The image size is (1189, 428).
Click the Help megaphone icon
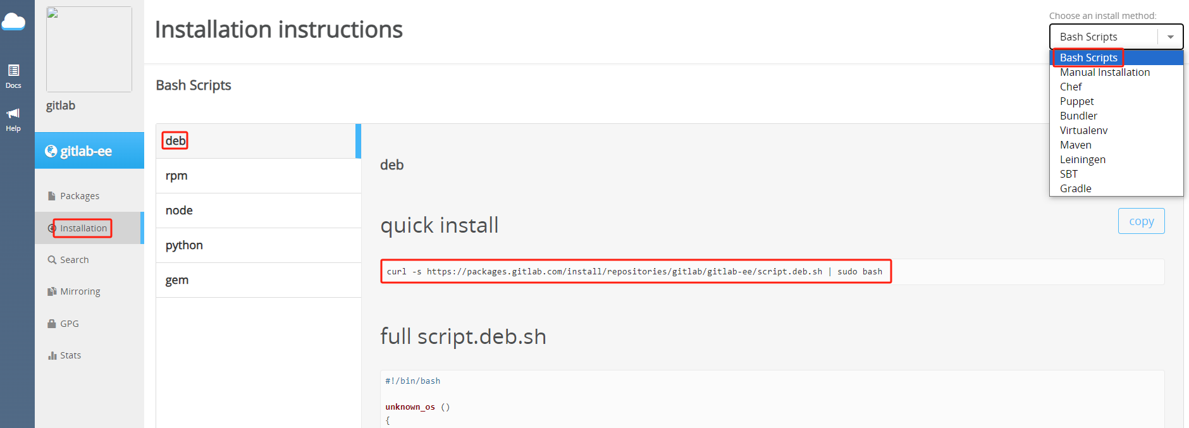coord(13,114)
